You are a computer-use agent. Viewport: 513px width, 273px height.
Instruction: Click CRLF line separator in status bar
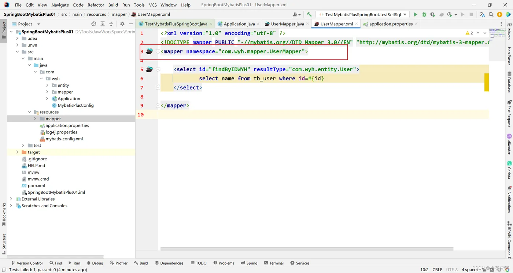tap(437, 270)
